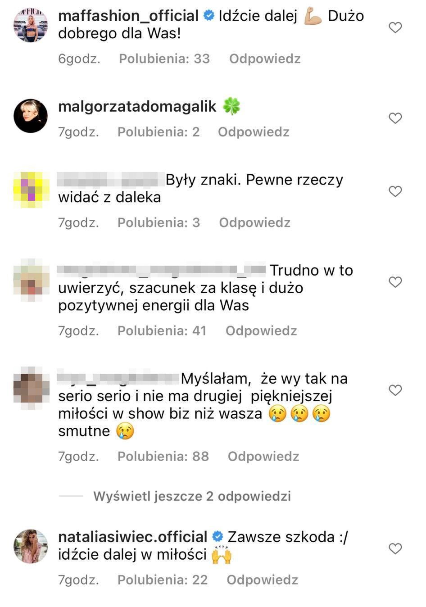Like the 'Trudno w to uwierzyć' comment
Viewport: 426px width, 607px height.
(395, 282)
